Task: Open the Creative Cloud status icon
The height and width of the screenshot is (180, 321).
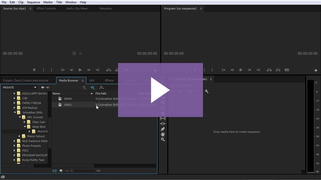Action: pyautogui.click(x=3, y=177)
